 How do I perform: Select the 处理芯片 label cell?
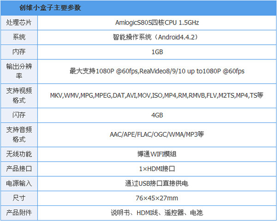19,23
